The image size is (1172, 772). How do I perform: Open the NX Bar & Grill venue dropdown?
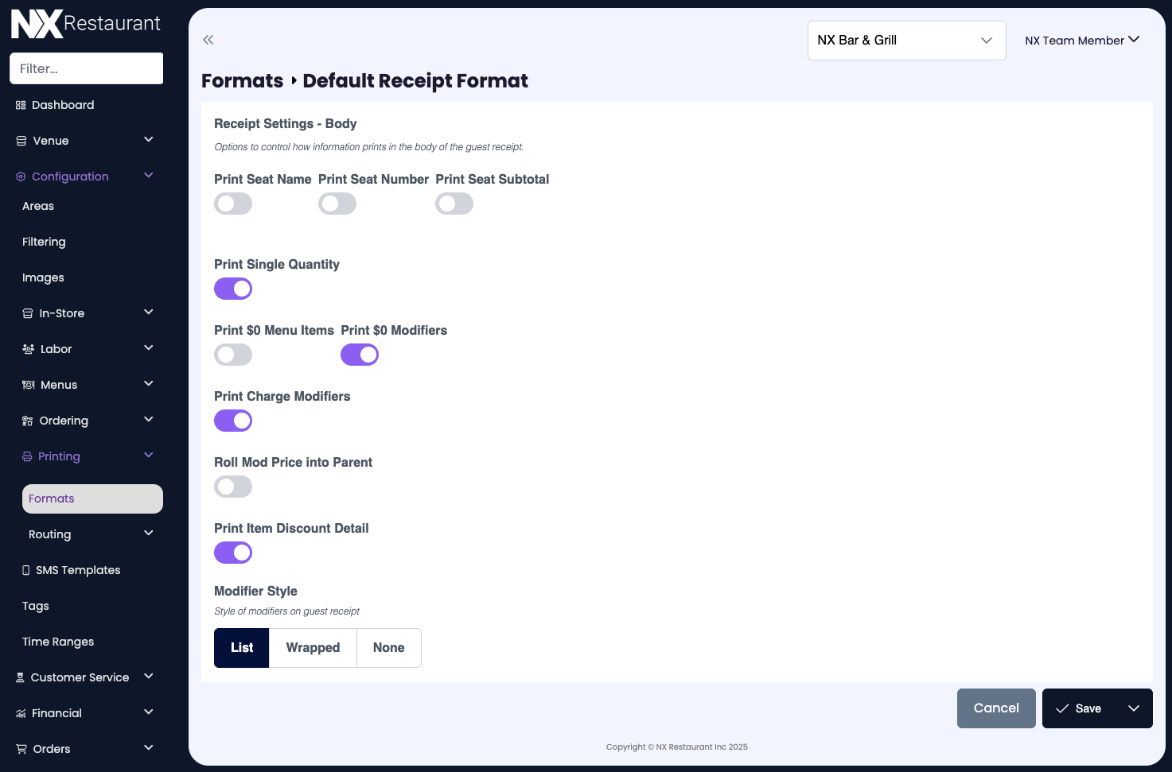click(x=906, y=40)
